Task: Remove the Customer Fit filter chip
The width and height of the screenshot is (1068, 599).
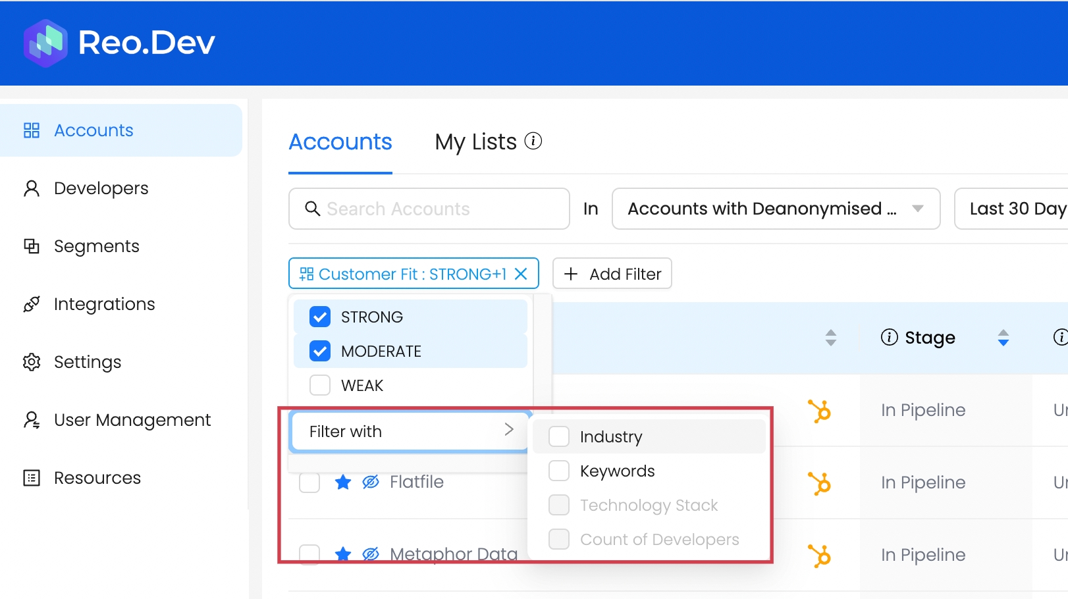Action: [521, 274]
